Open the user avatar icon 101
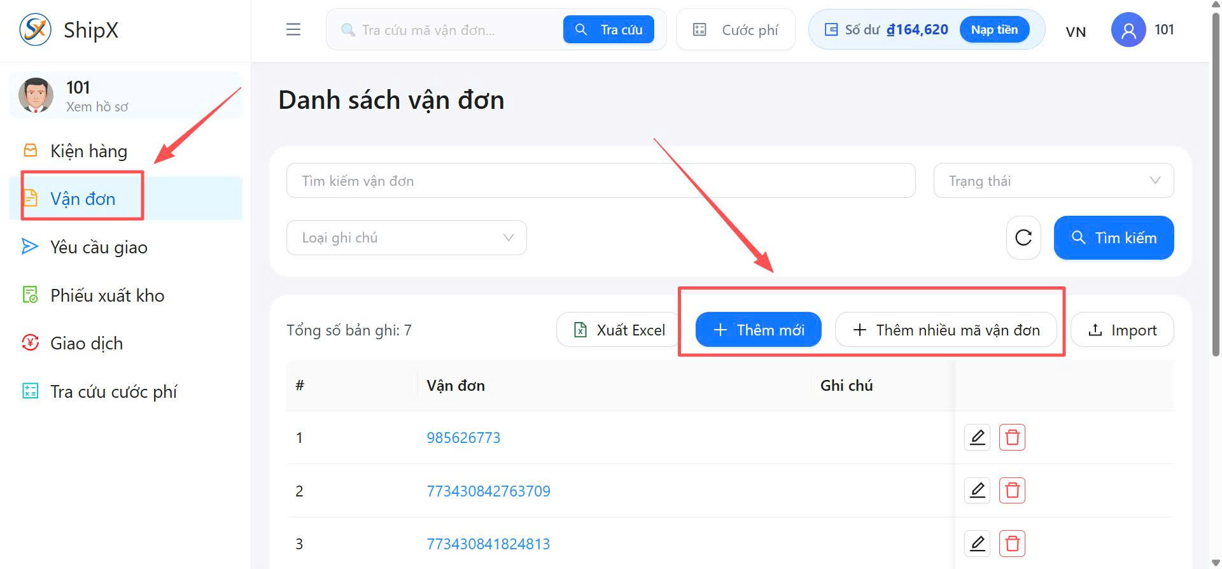The image size is (1222, 569). (1128, 29)
